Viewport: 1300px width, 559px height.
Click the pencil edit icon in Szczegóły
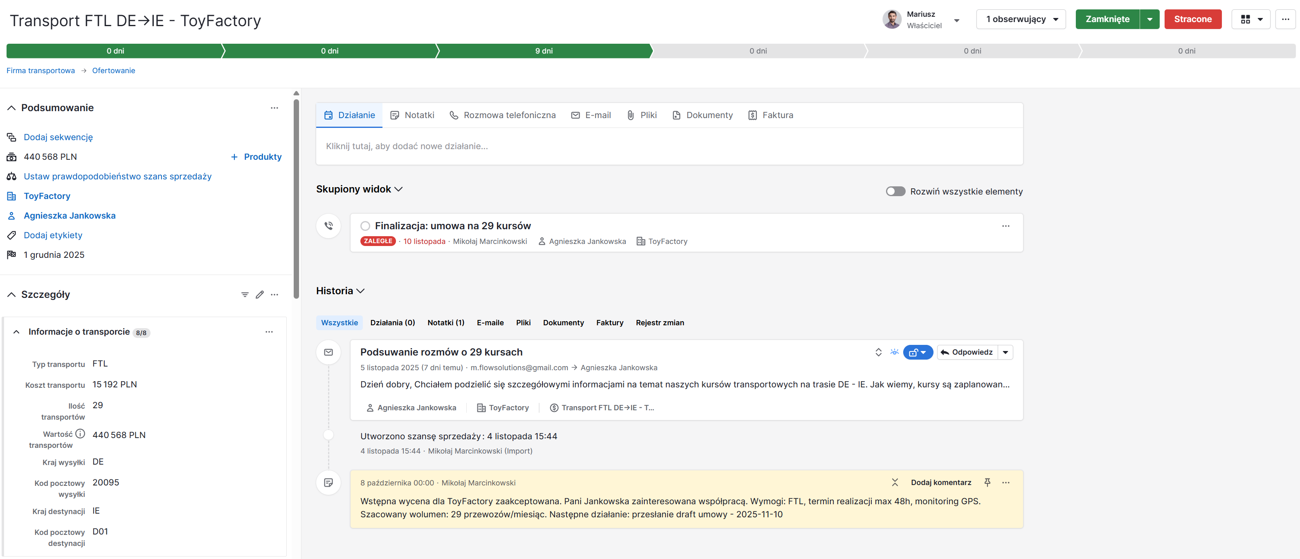click(259, 294)
